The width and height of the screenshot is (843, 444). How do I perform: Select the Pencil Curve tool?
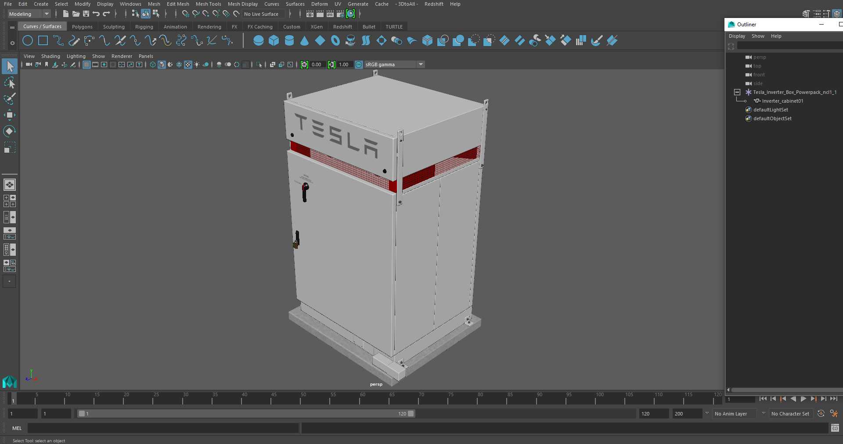pos(74,41)
